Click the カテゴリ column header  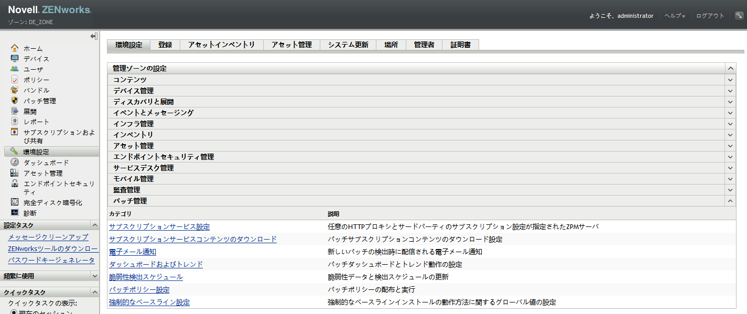tap(121, 214)
